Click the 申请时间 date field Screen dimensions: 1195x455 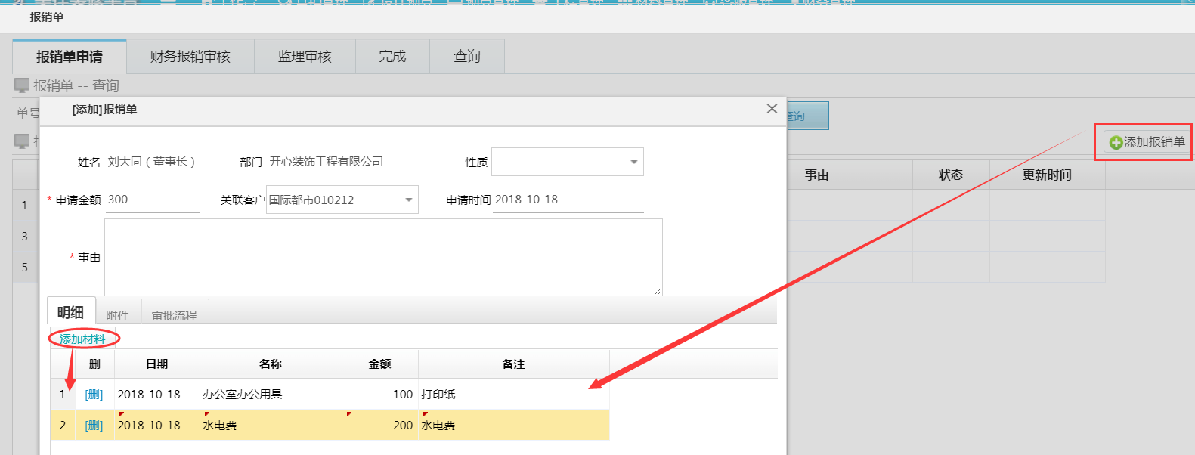click(567, 200)
